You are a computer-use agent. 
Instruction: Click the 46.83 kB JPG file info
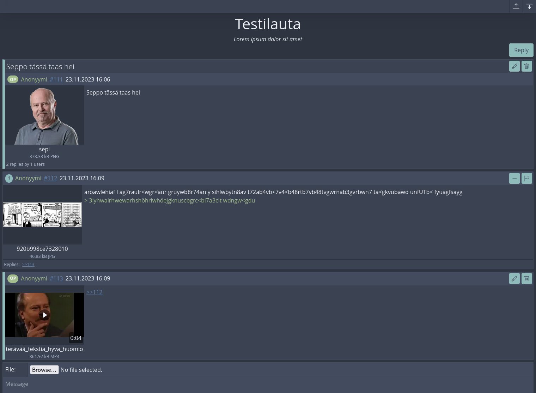42,256
